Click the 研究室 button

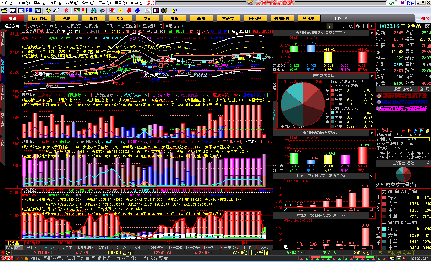coord(309,18)
